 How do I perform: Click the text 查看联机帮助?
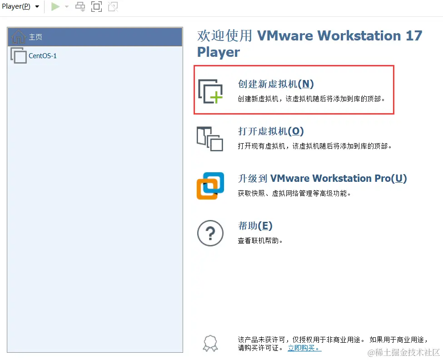260,240
